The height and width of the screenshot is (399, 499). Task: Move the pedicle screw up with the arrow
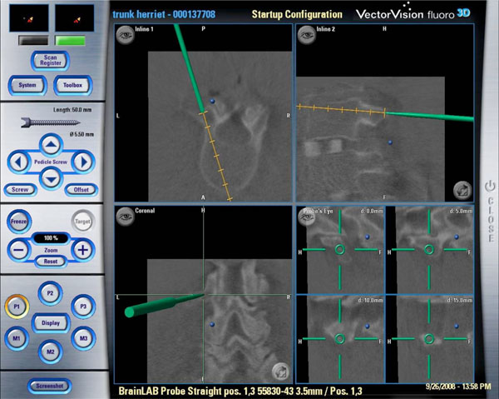pyautogui.click(x=51, y=145)
